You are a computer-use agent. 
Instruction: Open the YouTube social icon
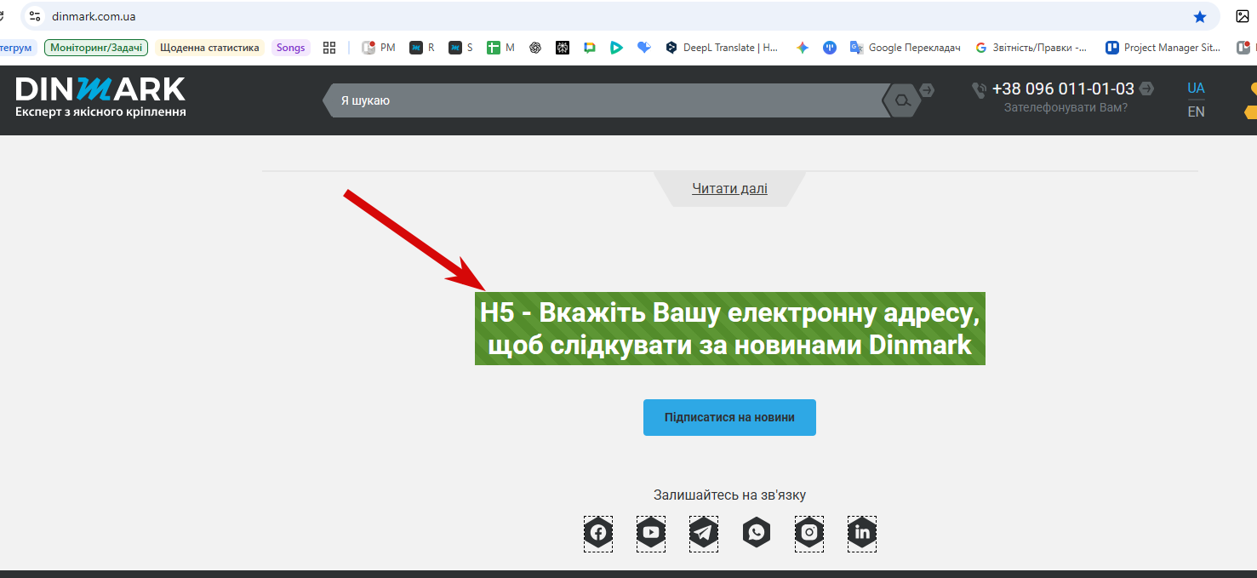tap(651, 534)
